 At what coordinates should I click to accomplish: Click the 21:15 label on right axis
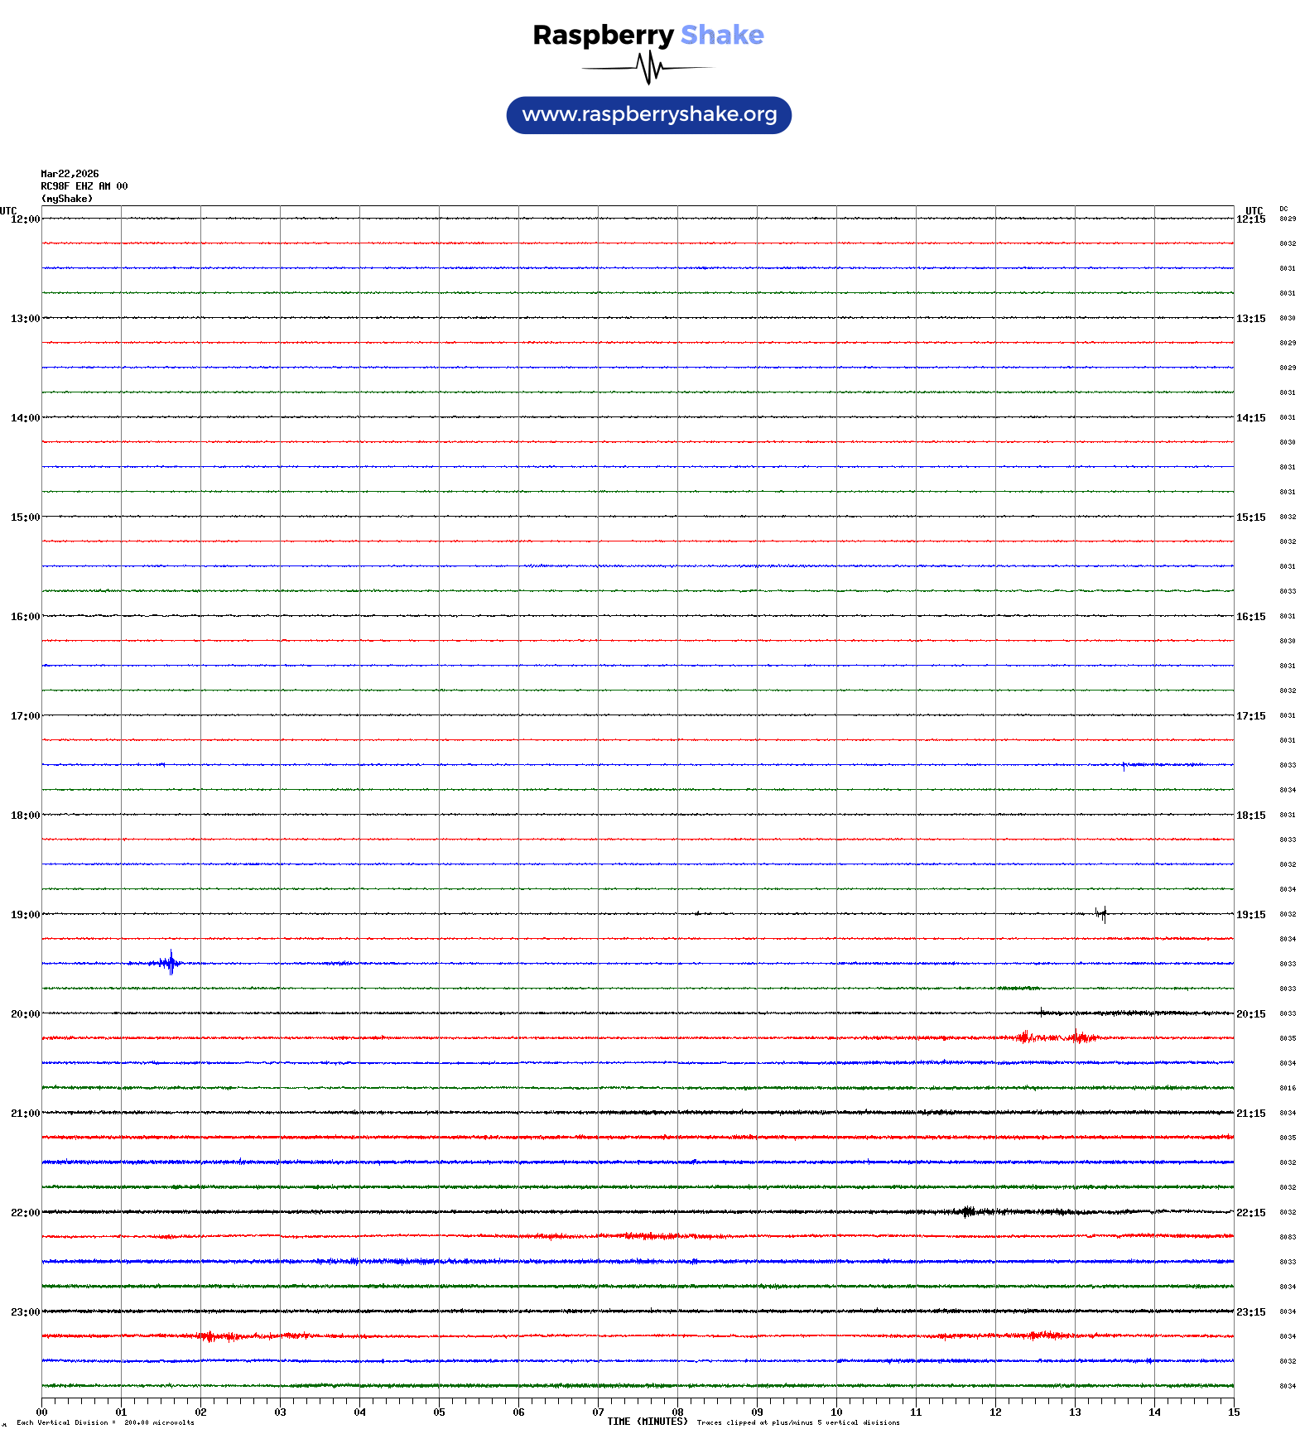1250,1114
